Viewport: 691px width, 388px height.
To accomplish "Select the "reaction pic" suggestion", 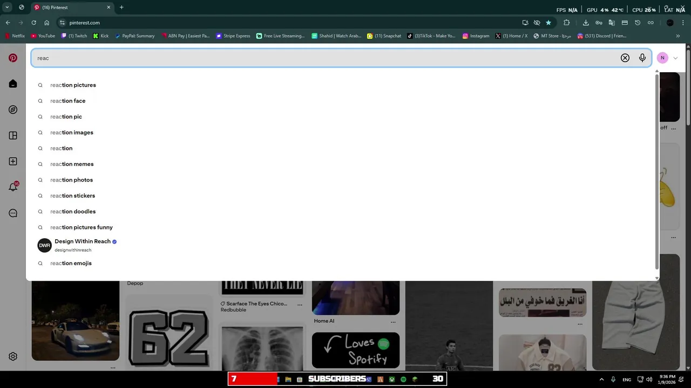I will click(x=66, y=116).
